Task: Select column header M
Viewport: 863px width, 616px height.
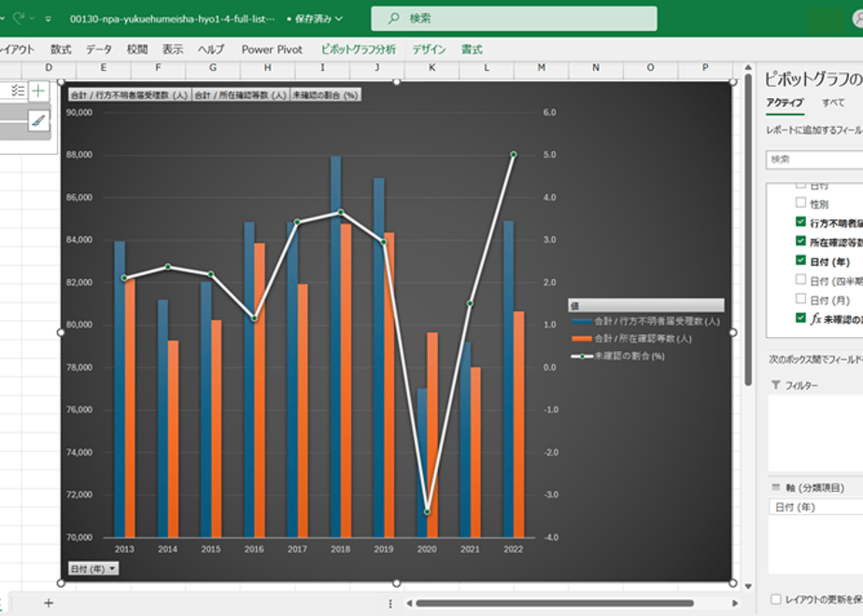Action: tap(542, 67)
